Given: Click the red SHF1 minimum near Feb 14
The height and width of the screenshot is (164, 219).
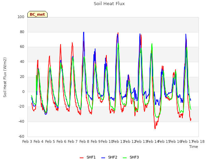Looking at the screenshot, I should [155, 128].
